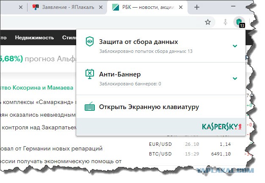Bookmark this page with the star icon

click(208, 22)
